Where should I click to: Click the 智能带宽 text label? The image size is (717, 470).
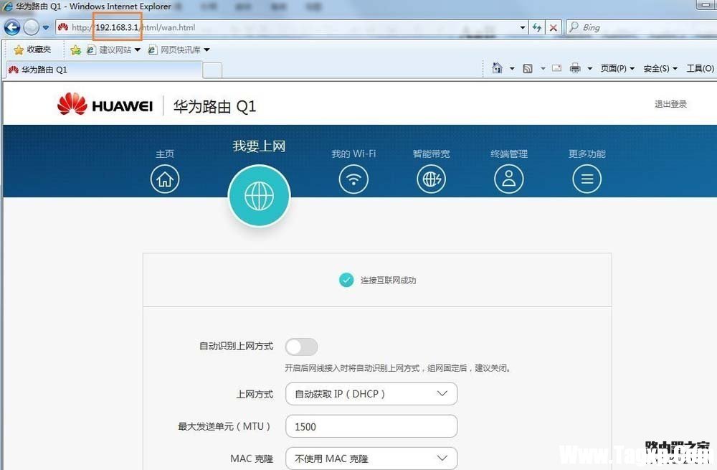coord(431,154)
